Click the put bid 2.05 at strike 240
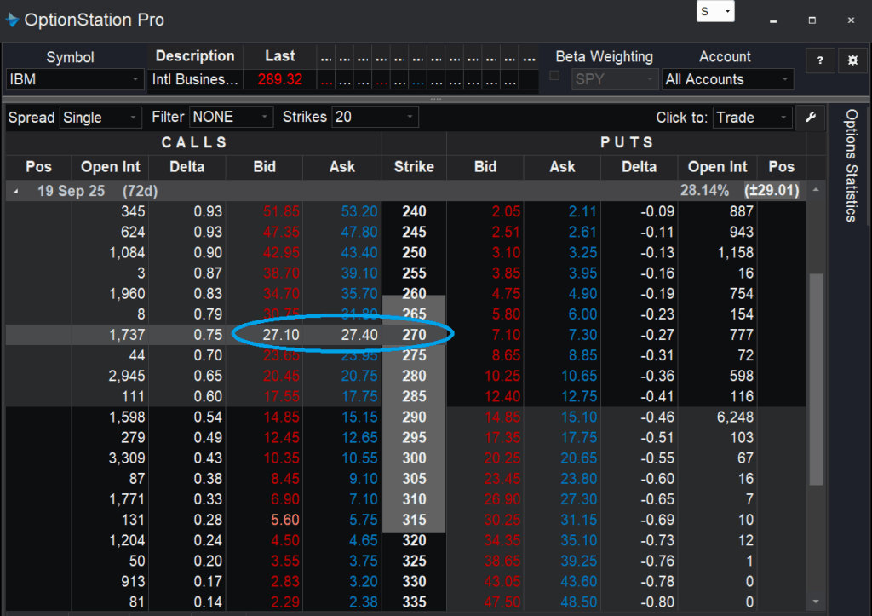 tap(506, 211)
